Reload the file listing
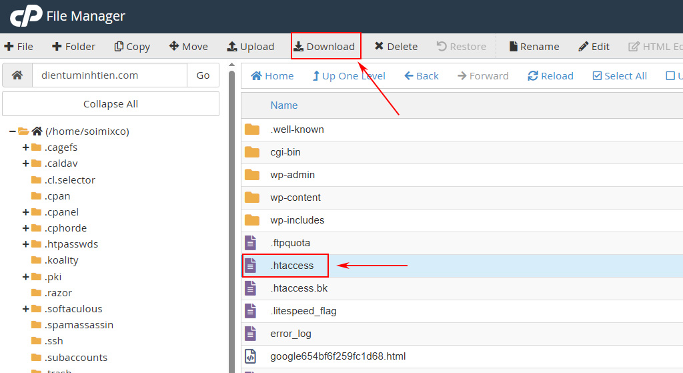This screenshot has width=683, height=373. coord(550,76)
